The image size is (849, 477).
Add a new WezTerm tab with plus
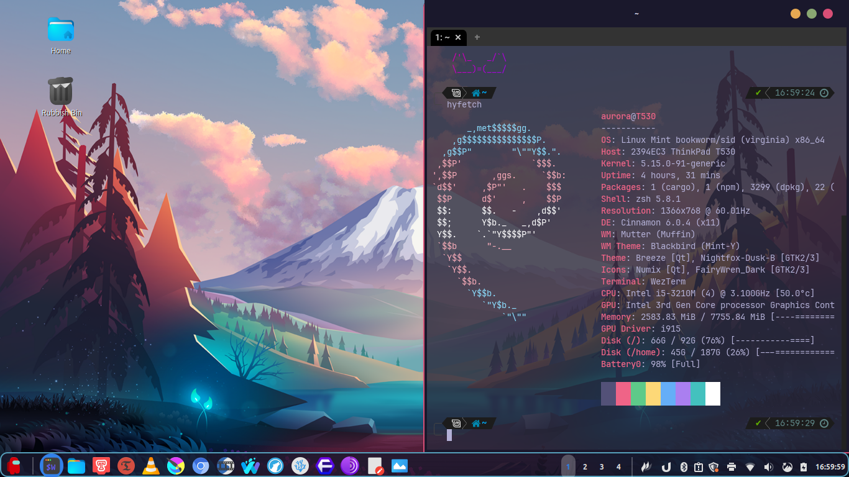click(477, 37)
